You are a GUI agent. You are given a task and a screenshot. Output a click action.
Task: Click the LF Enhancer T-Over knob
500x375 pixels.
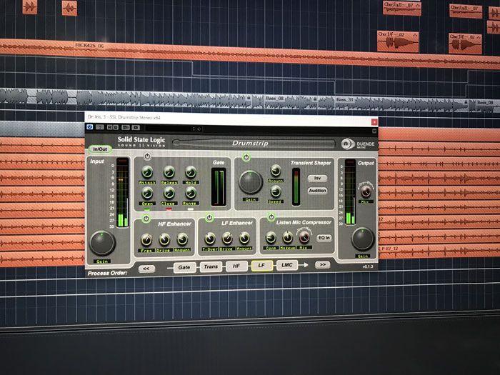point(209,239)
